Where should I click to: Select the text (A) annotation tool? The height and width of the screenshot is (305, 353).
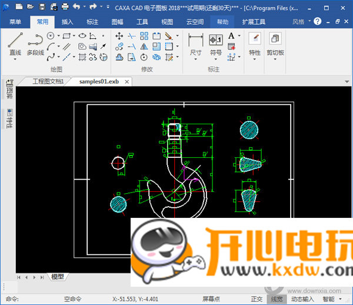point(231,35)
